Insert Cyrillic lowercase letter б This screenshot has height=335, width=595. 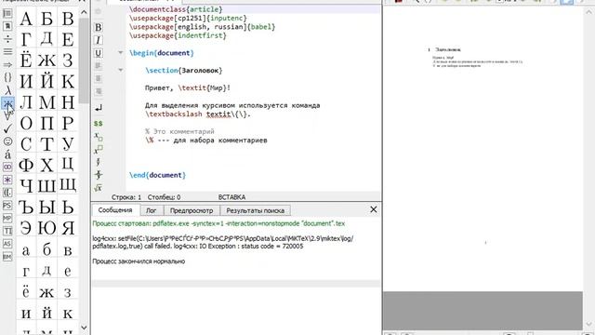[x=46, y=250]
